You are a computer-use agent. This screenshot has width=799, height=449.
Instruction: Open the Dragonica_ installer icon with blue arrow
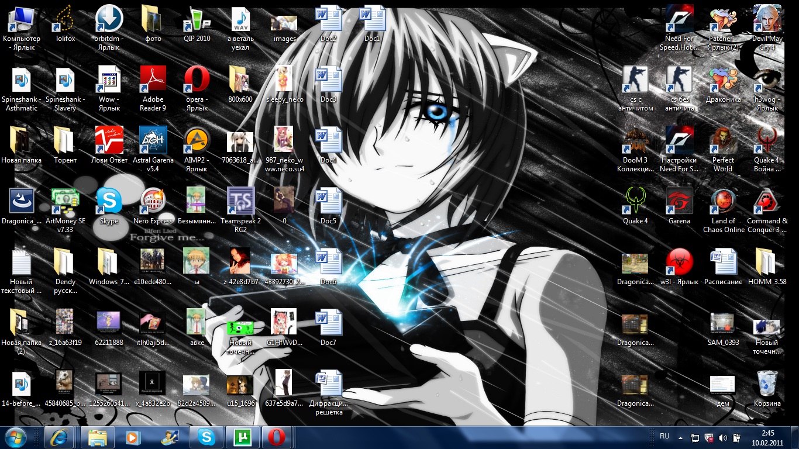pyautogui.click(x=22, y=201)
